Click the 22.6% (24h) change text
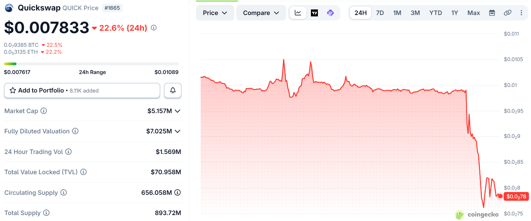 tap(123, 28)
